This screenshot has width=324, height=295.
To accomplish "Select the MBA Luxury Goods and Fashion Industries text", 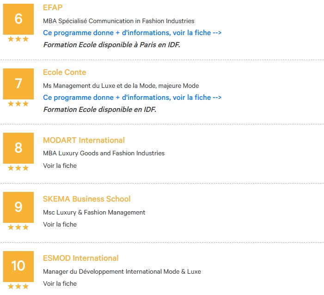I will click(104, 153).
